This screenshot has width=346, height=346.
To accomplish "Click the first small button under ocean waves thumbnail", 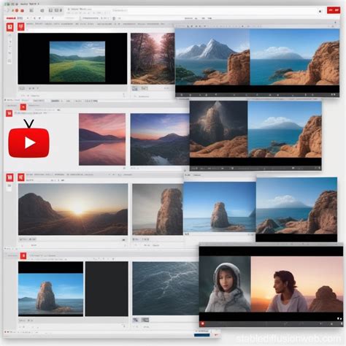I will pos(136,320).
